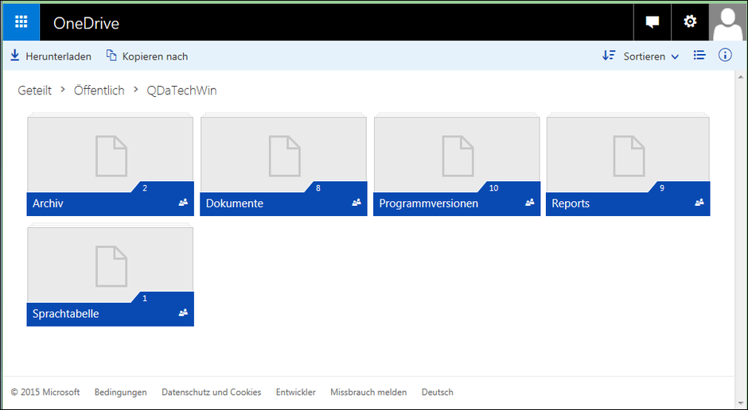Go to Geteilt breadcrumb
This screenshot has width=748, height=410.
(x=34, y=91)
